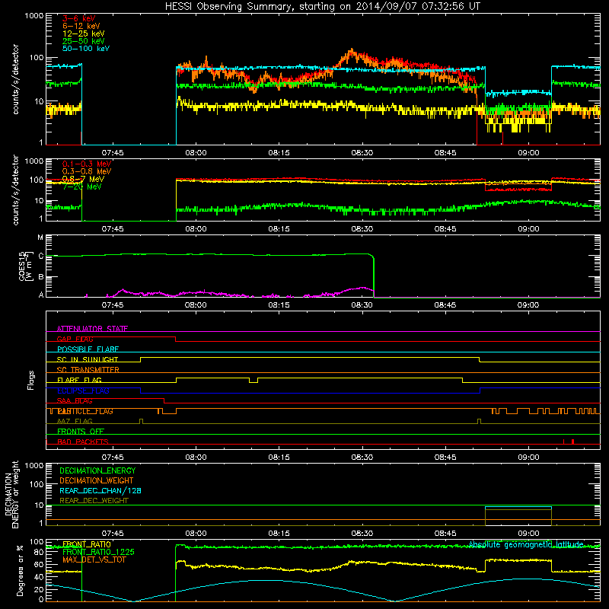Screen dimensions: 609x609
Task: Click the 12-25 keV legend entry
Action: click(x=84, y=33)
